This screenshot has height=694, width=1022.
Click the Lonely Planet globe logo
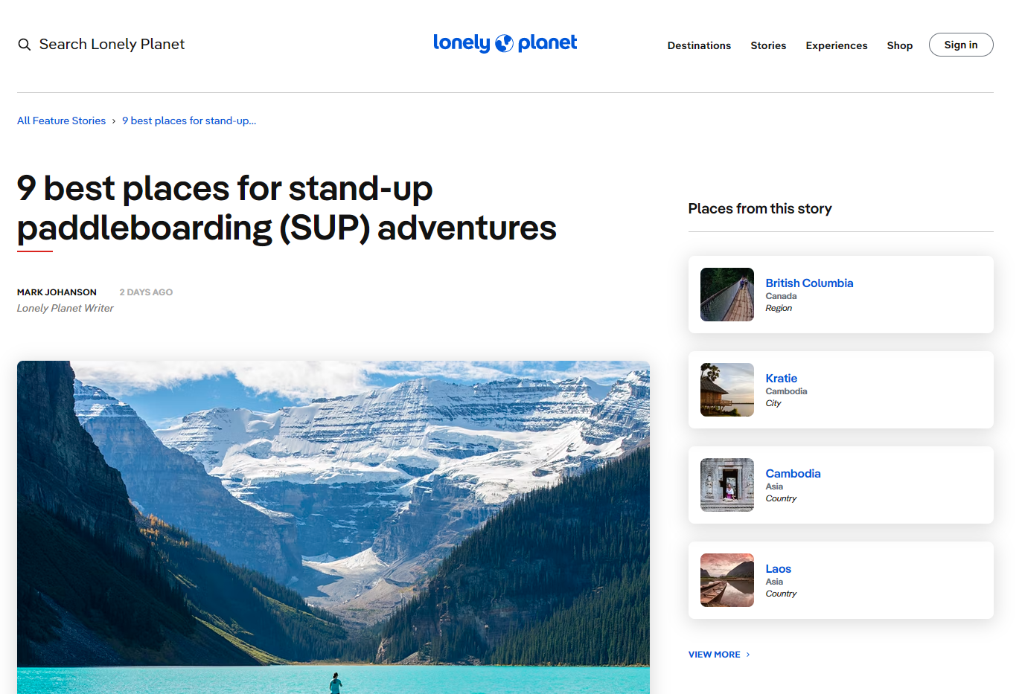505,43
